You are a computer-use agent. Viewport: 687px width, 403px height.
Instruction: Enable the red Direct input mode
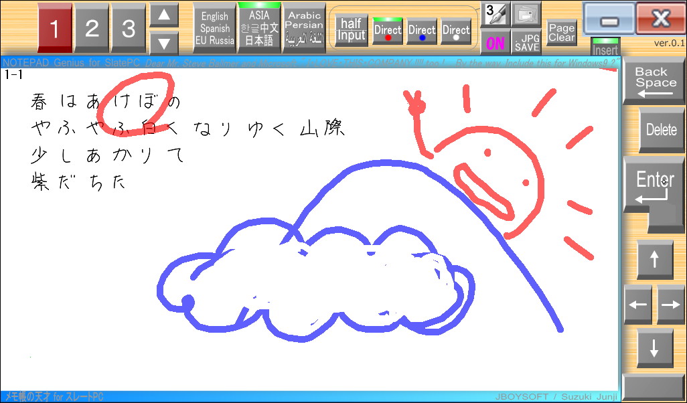pos(388,30)
